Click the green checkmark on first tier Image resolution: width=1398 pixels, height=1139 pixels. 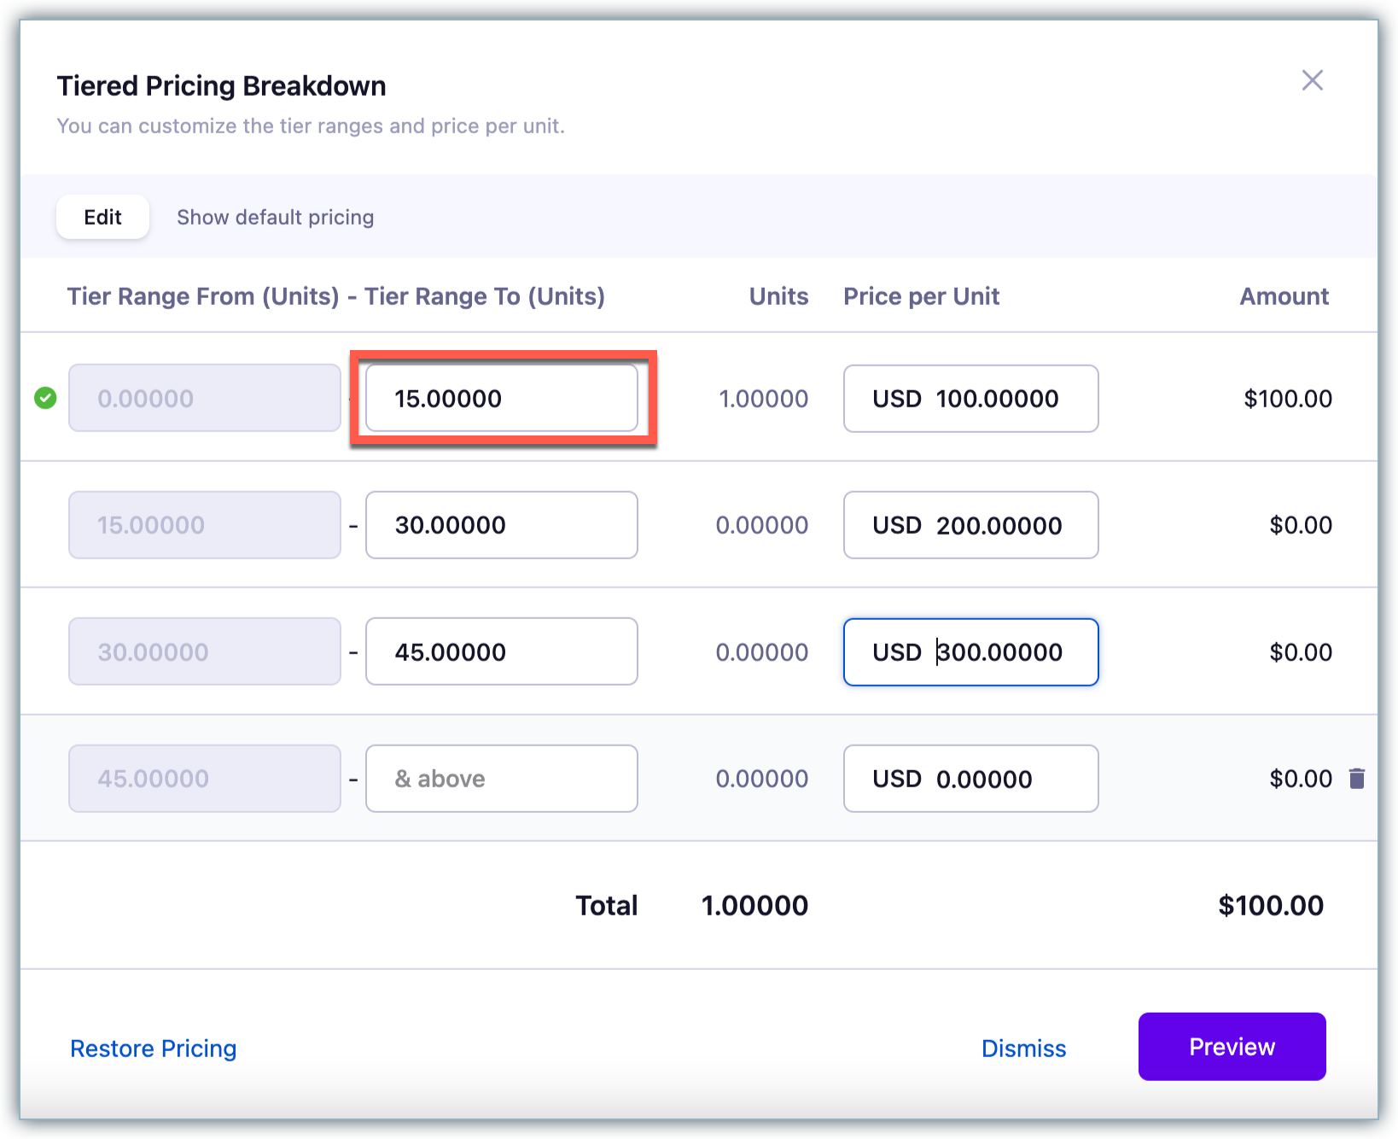pyautogui.click(x=45, y=398)
